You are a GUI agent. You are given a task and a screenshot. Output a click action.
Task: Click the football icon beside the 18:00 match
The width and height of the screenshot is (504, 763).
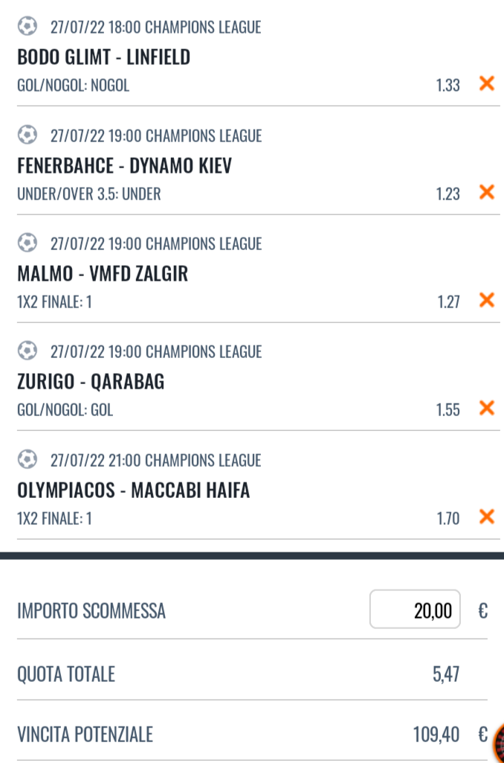28,26
